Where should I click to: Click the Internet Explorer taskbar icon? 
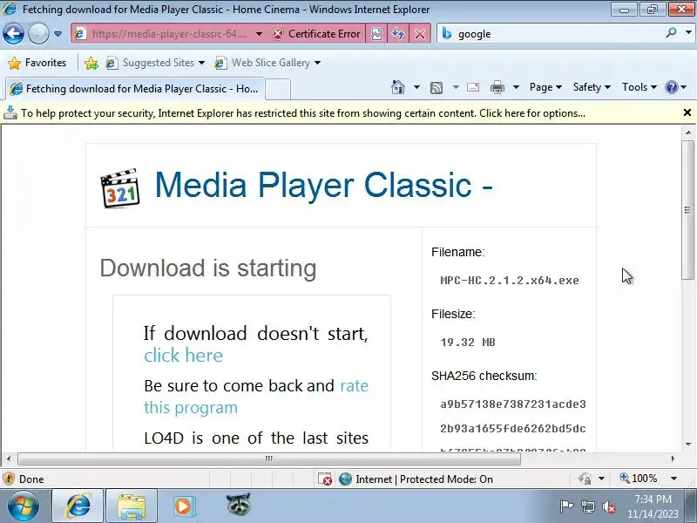(78, 506)
